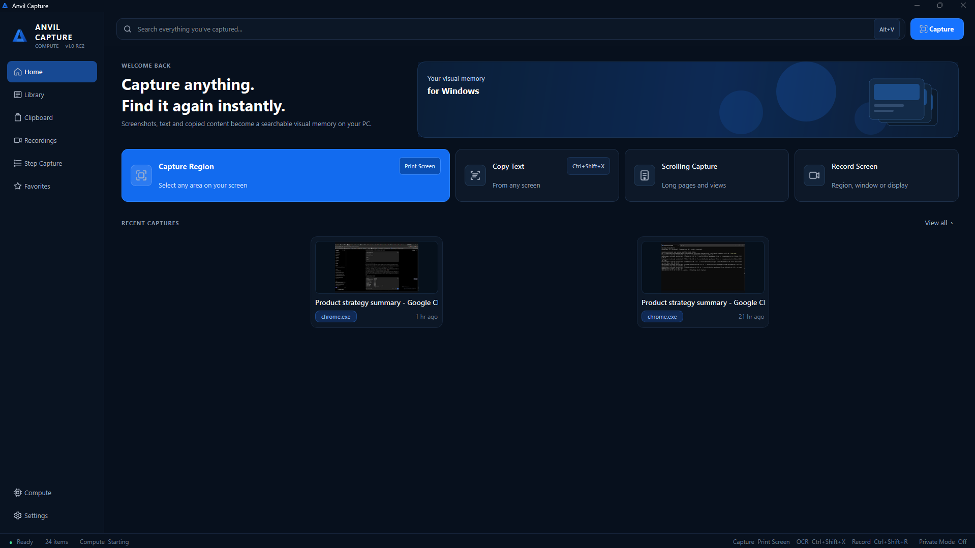Click 'Record Ctrl+Shift+R' status entry
The image size is (975, 548).
(880, 542)
